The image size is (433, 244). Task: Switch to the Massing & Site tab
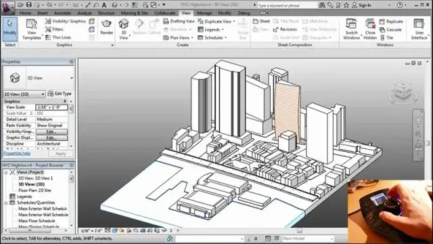pyautogui.click(x=134, y=13)
